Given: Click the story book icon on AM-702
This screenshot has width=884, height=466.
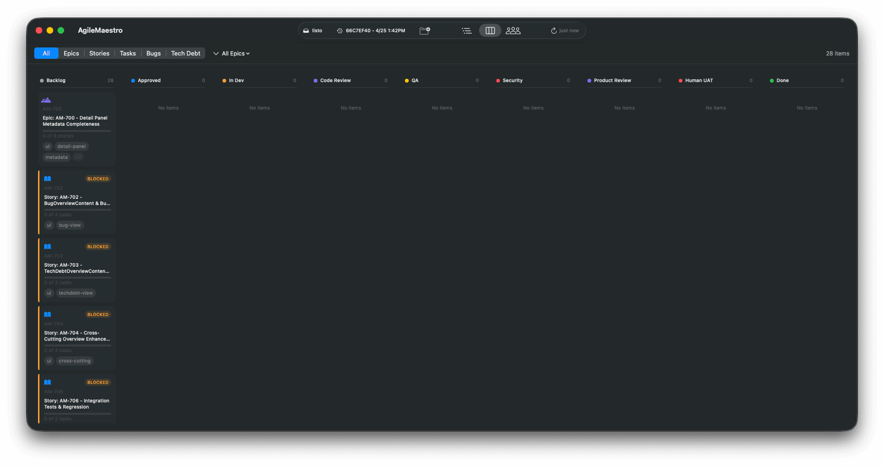Looking at the screenshot, I should (48, 179).
